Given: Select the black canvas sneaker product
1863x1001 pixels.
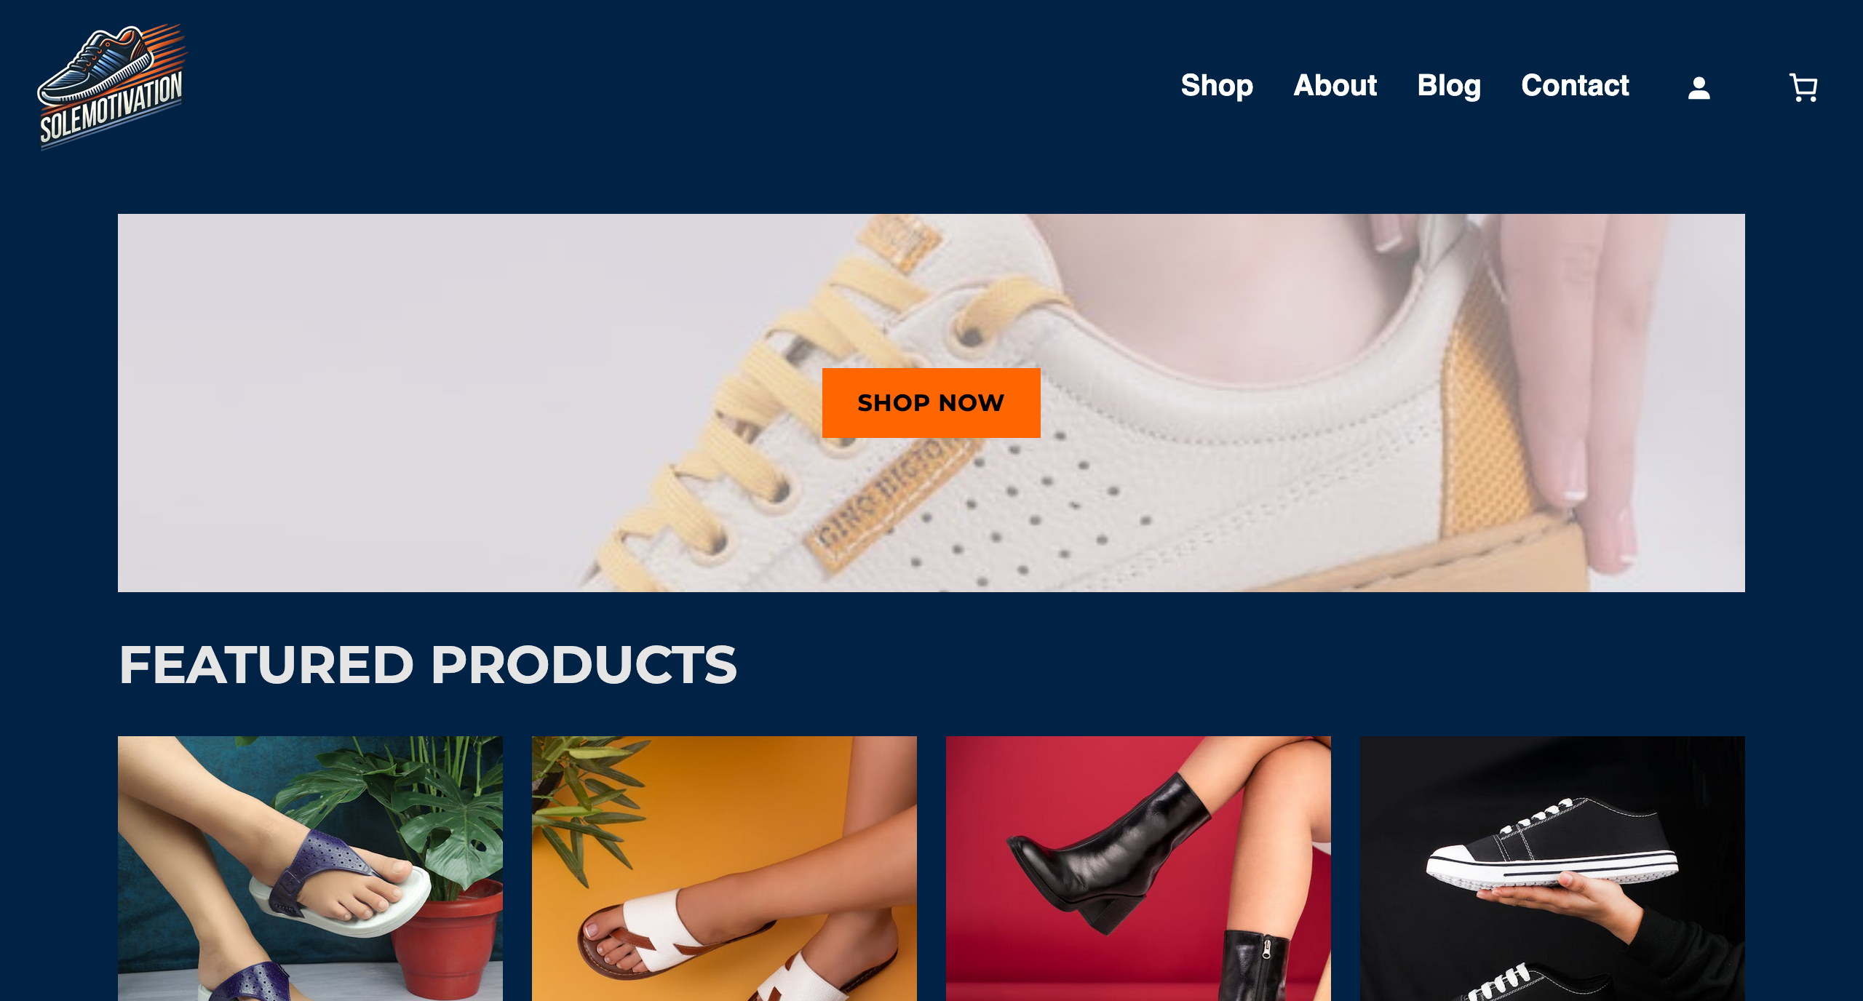Looking at the screenshot, I should pos(1552,869).
